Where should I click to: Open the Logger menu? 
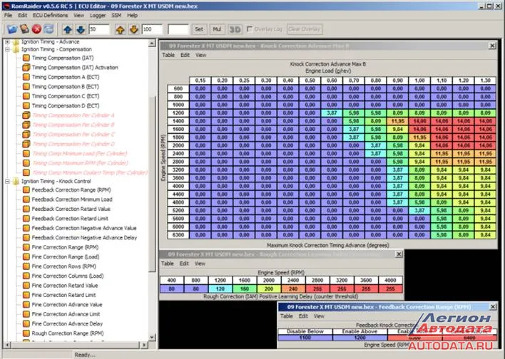[x=98, y=15]
